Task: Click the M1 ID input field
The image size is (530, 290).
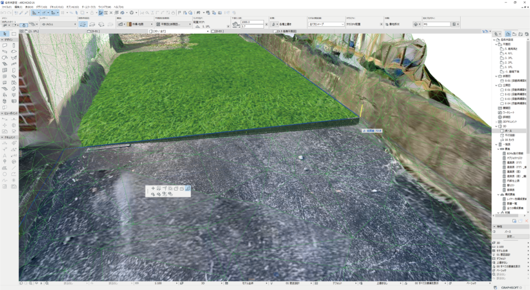Action: (437, 24)
